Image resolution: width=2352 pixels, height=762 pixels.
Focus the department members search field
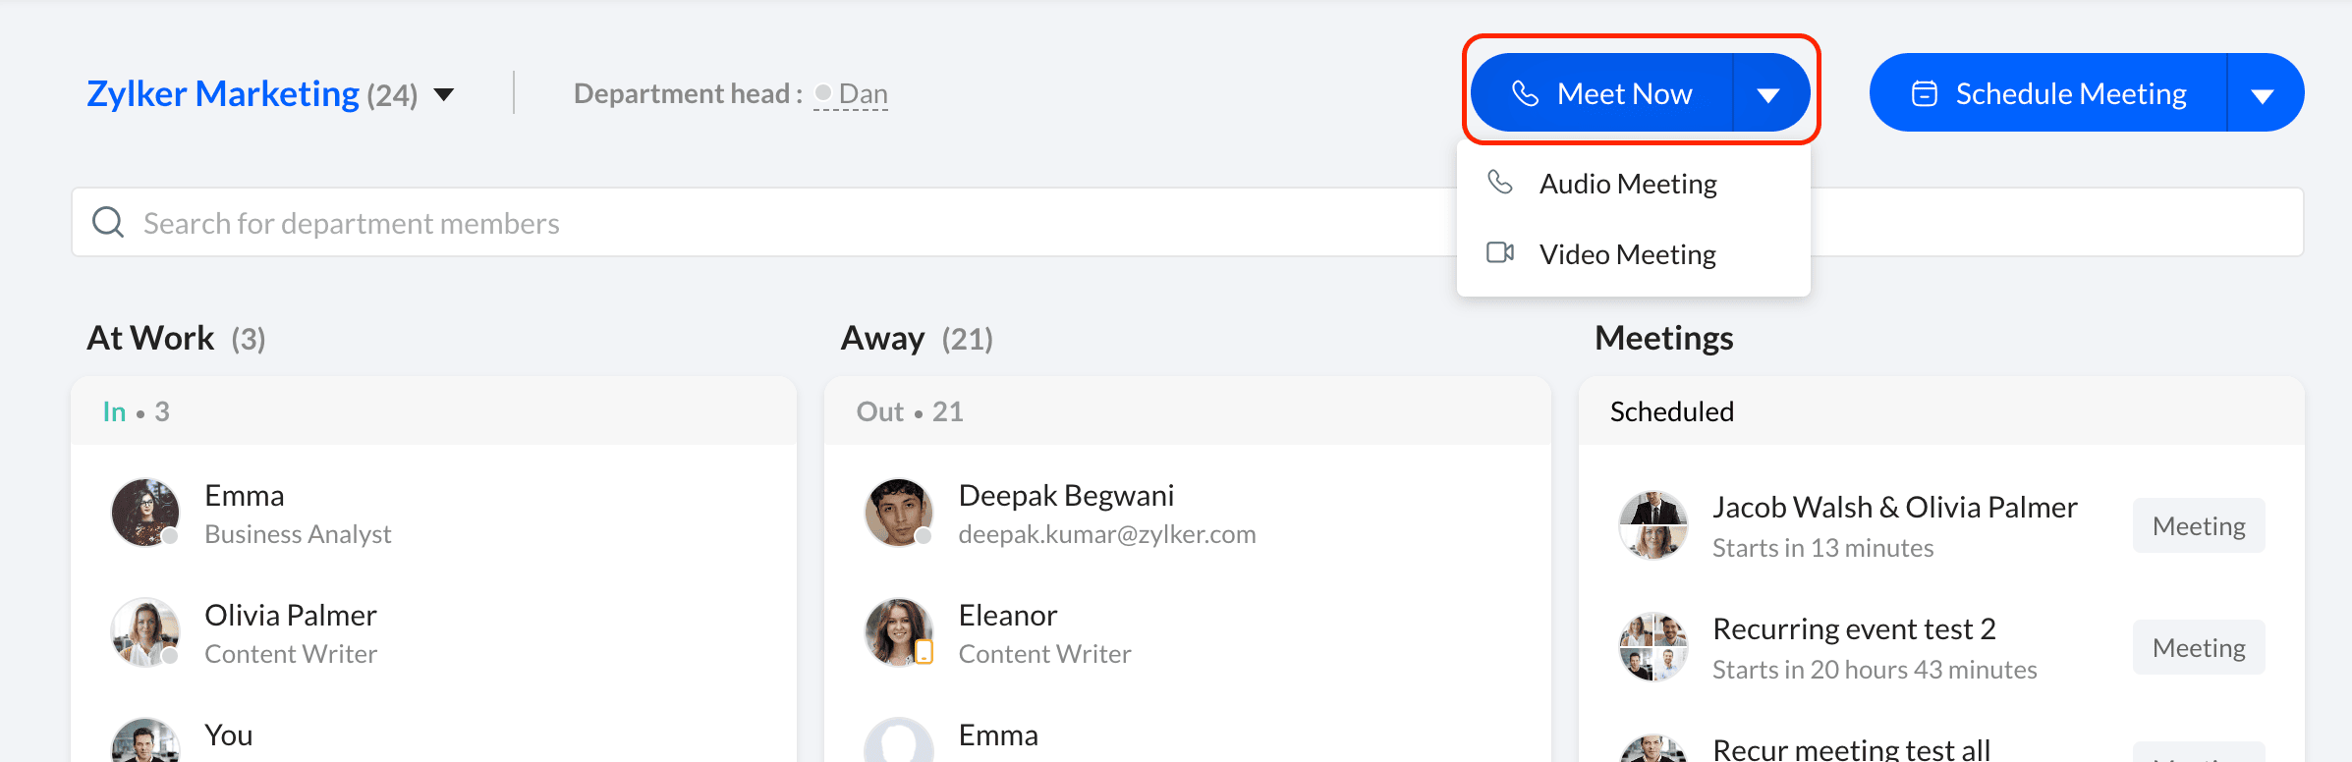point(786,223)
